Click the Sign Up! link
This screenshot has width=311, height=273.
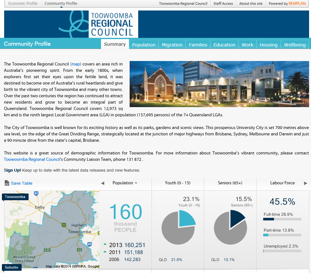pyautogui.click(x=12, y=170)
